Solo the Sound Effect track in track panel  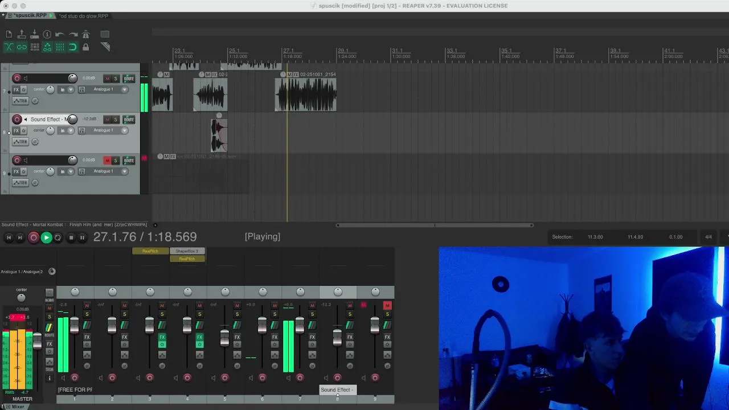pyautogui.click(x=116, y=120)
